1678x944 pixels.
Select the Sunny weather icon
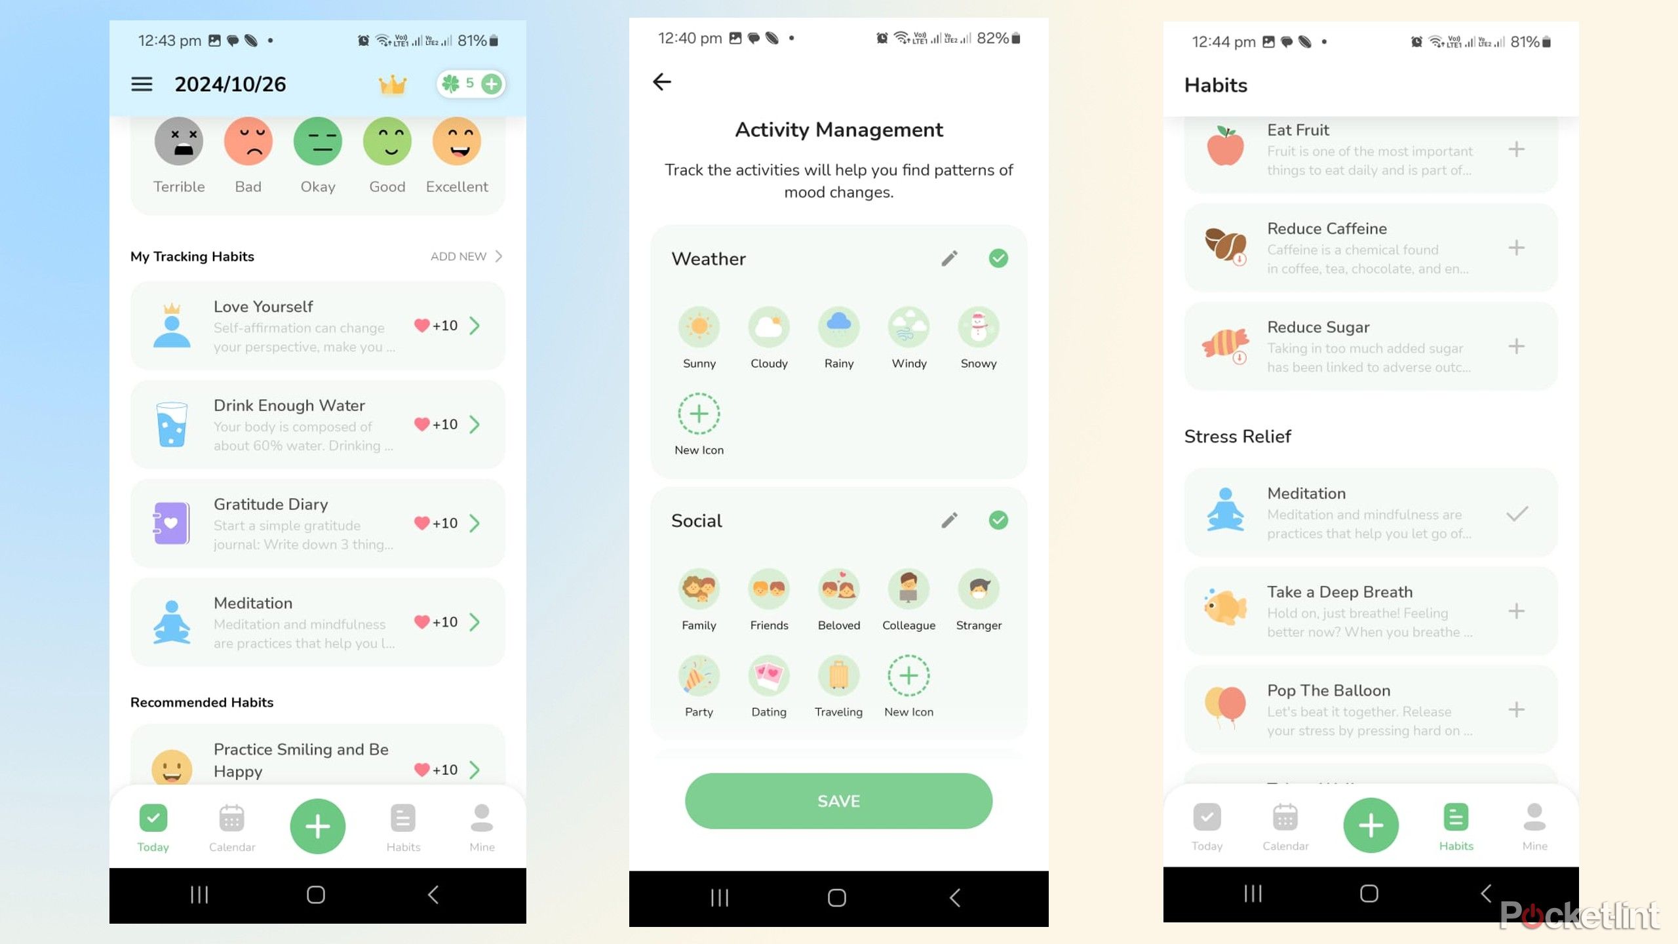tap(699, 326)
